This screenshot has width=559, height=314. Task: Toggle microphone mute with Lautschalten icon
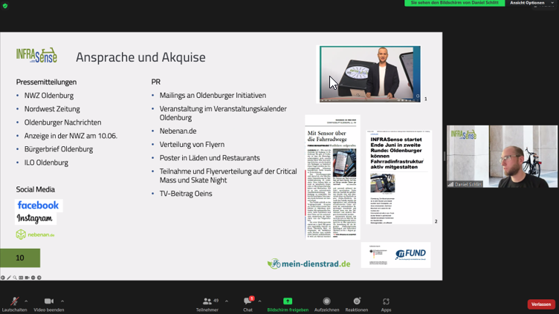tap(13, 301)
